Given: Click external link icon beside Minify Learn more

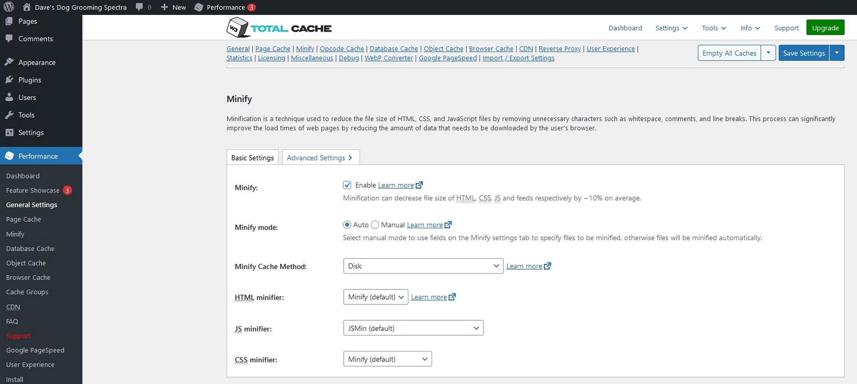Looking at the screenshot, I should pos(419,185).
